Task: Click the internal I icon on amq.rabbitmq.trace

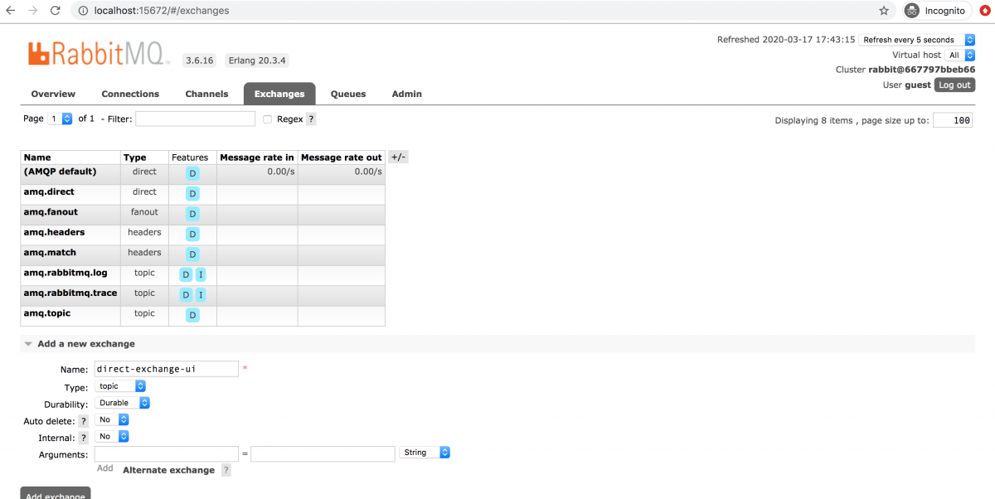Action: [x=200, y=294]
